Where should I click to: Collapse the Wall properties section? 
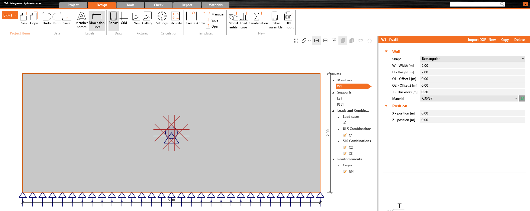(386, 52)
